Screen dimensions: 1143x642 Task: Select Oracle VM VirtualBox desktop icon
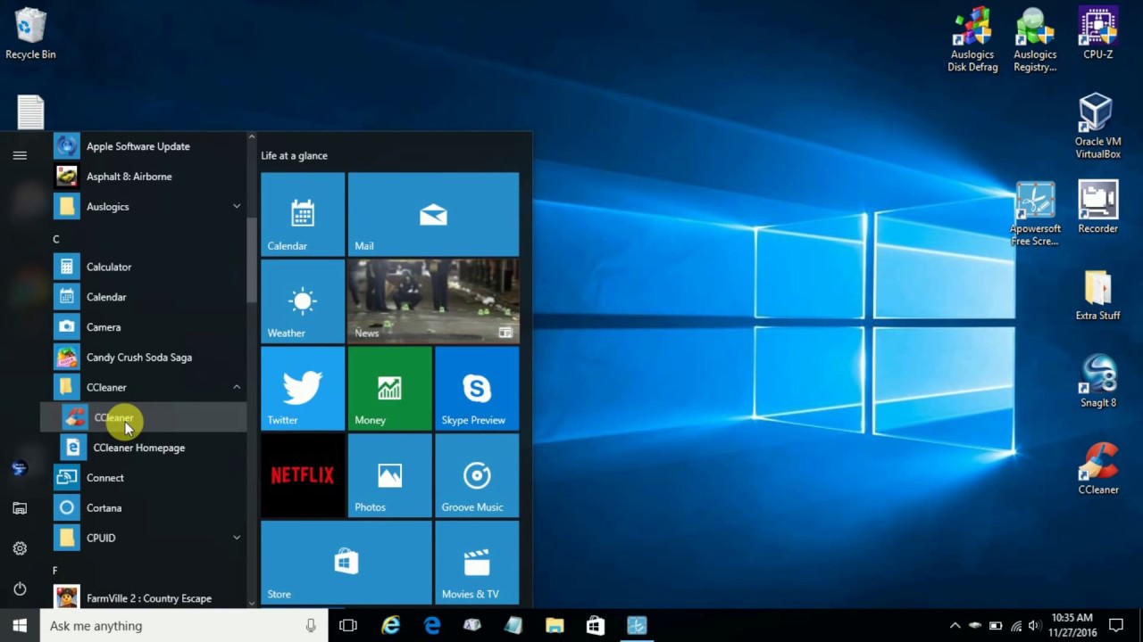pos(1097,126)
